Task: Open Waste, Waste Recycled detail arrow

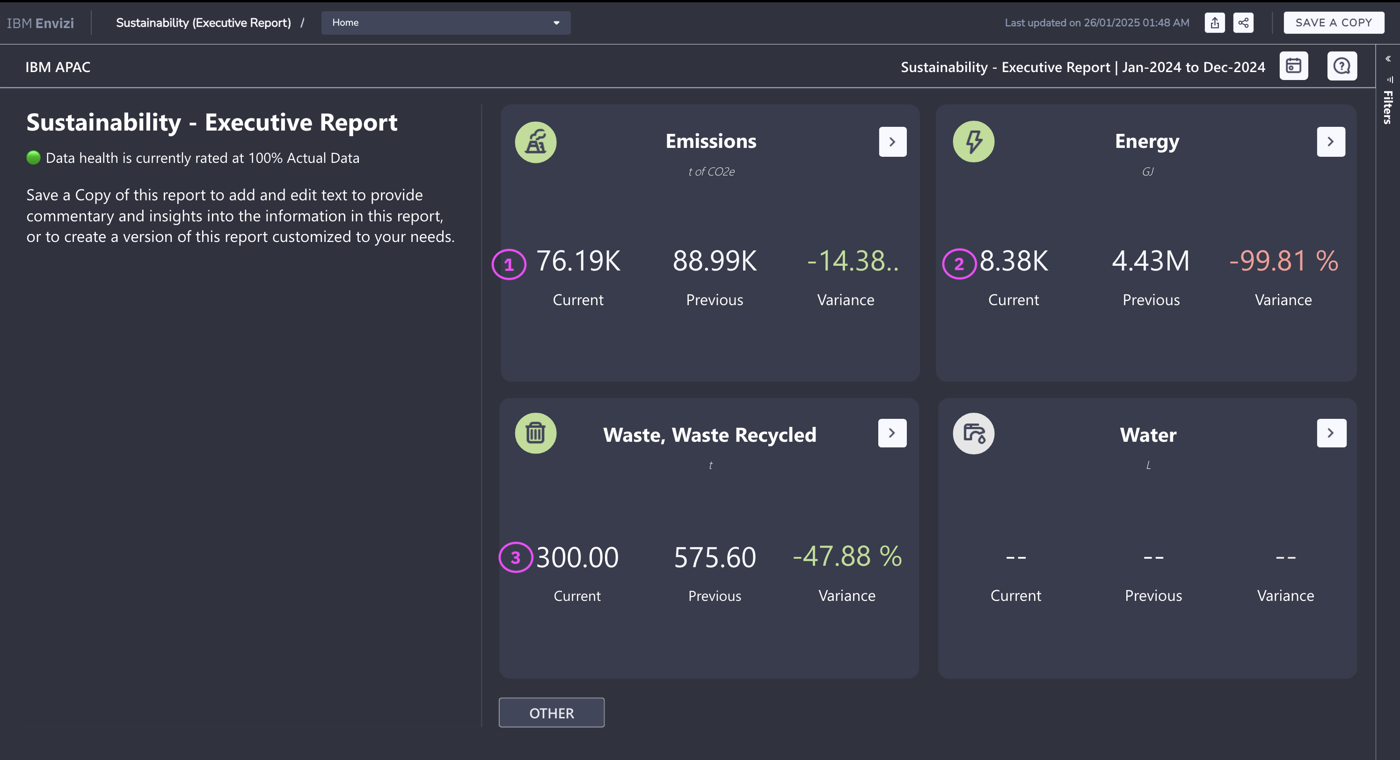Action: point(891,433)
